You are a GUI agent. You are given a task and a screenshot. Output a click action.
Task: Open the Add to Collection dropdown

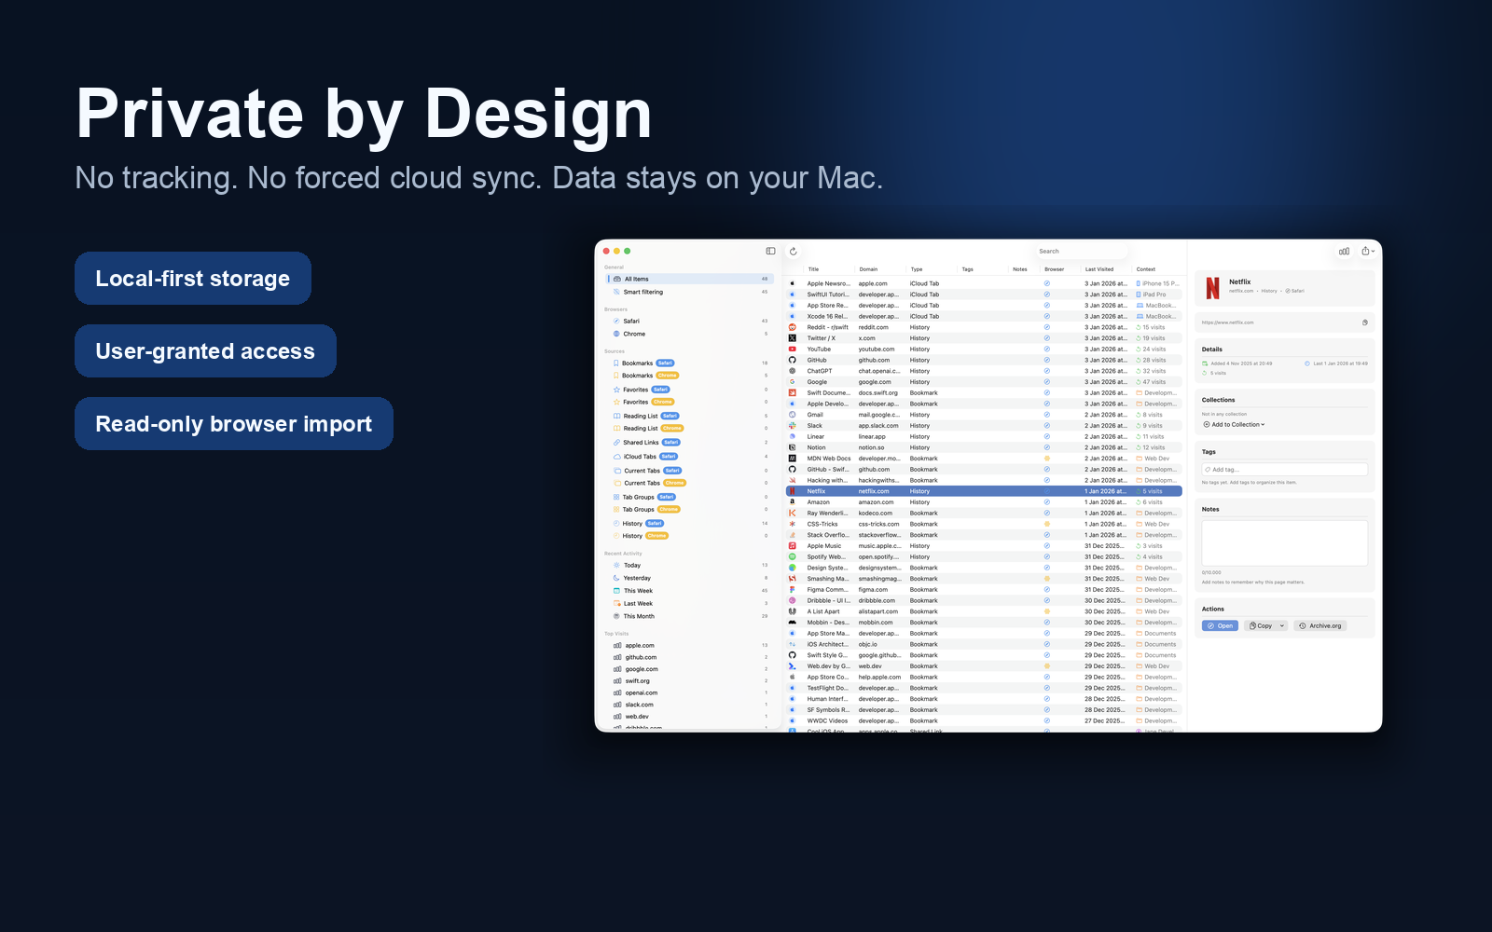click(1233, 424)
